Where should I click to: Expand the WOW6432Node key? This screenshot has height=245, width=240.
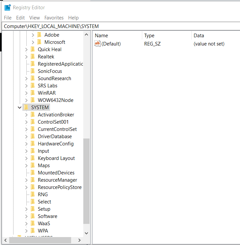[26, 100]
